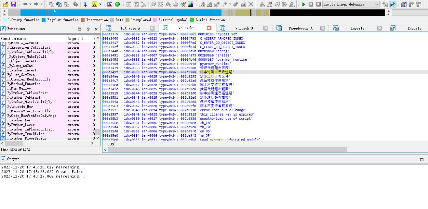Maximize the Output panel
428x209 pixels.
tap(422, 159)
